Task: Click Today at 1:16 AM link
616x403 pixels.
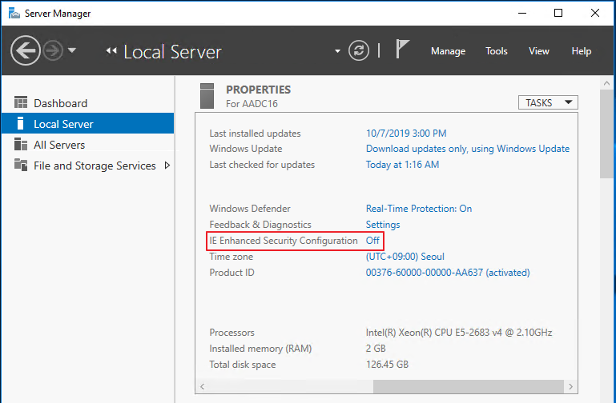Action: click(402, 165)
